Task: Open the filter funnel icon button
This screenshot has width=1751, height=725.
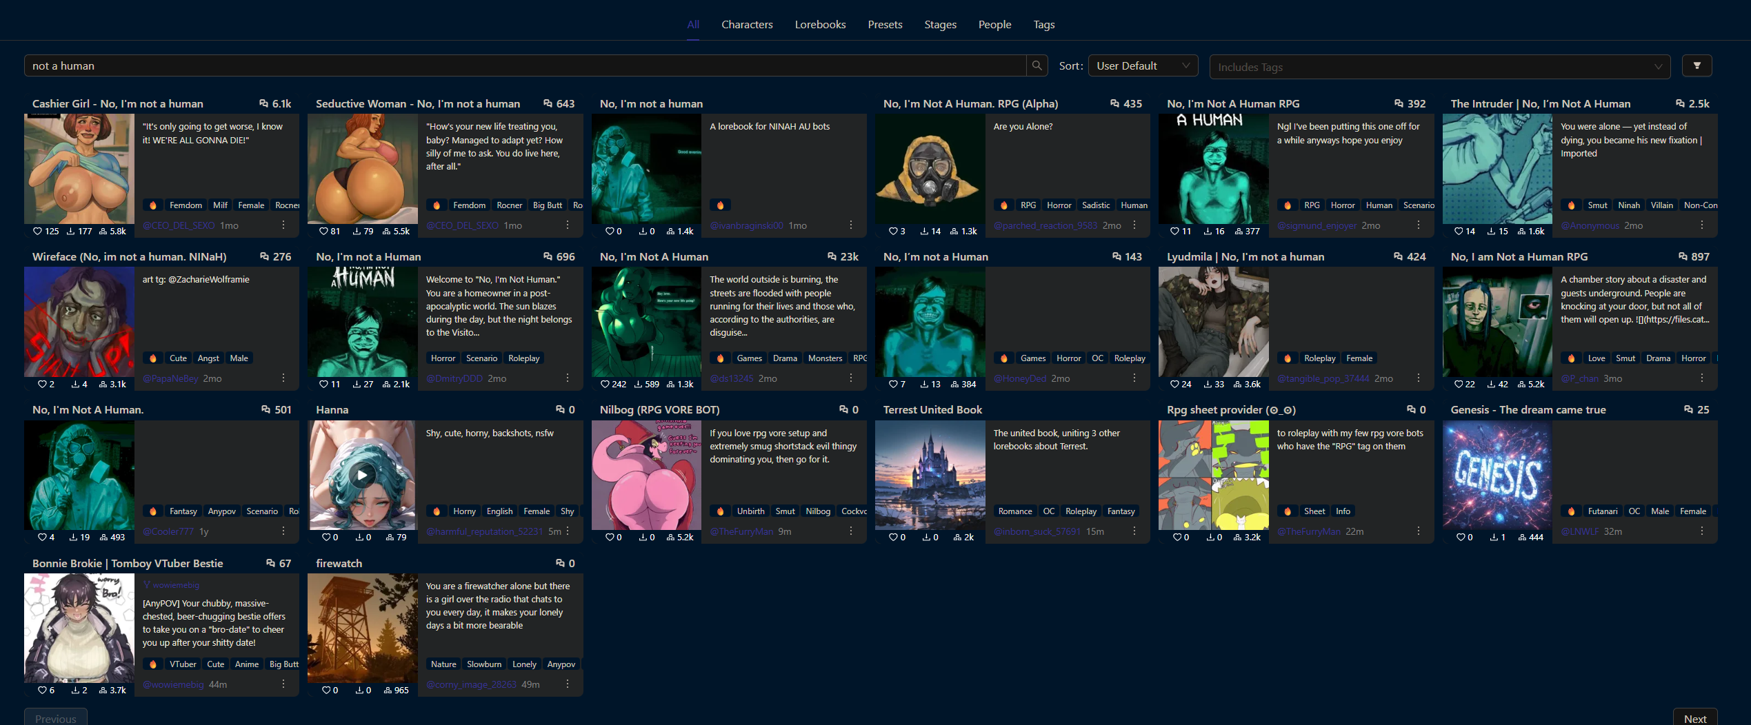Action: 1697,65
